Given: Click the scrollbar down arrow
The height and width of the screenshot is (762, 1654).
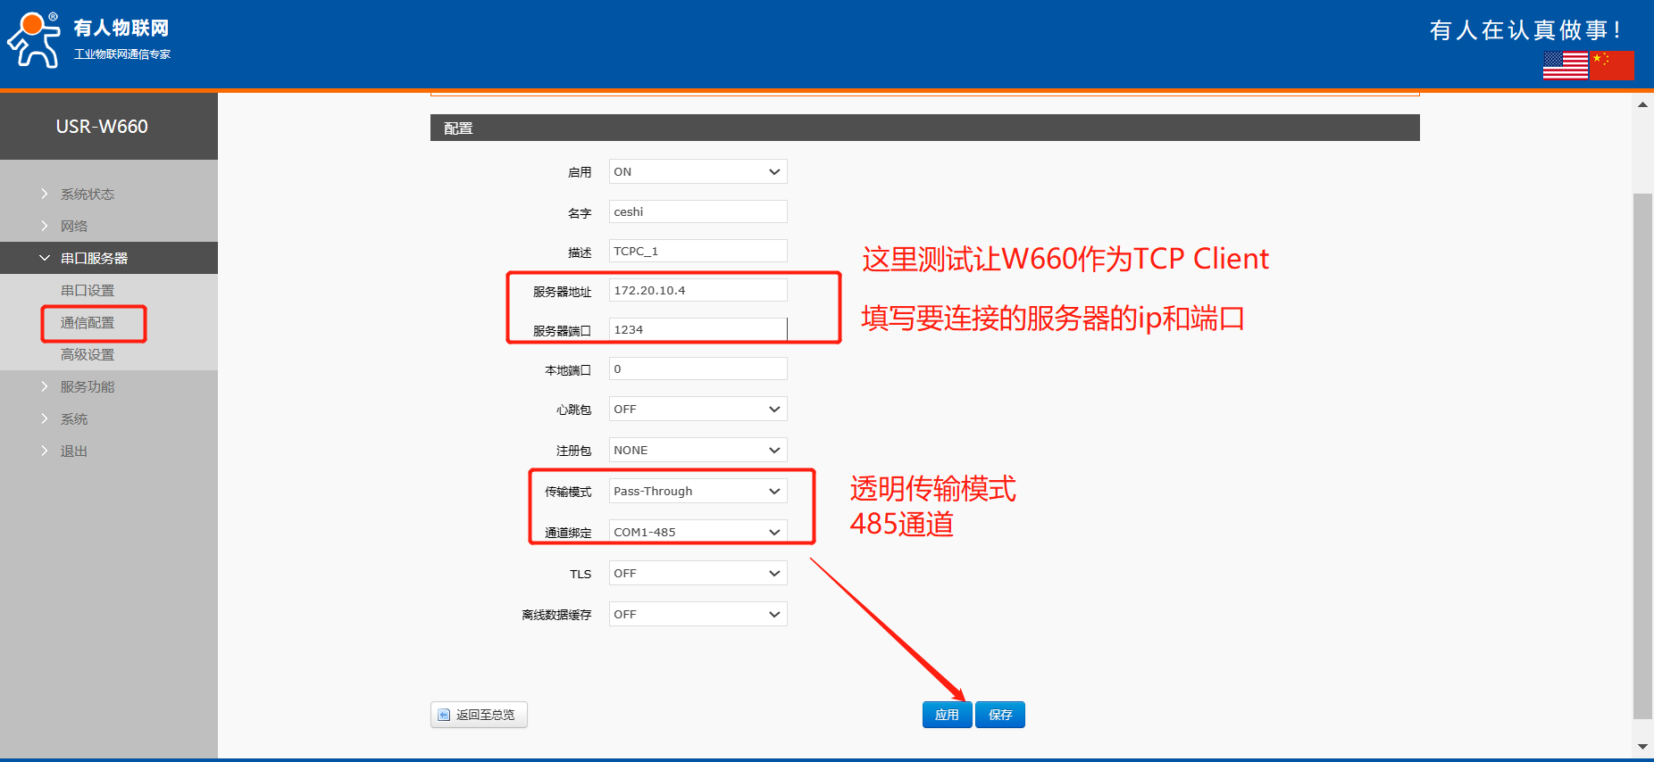Looking at the screenshot, I should [x=1642, y=746].
